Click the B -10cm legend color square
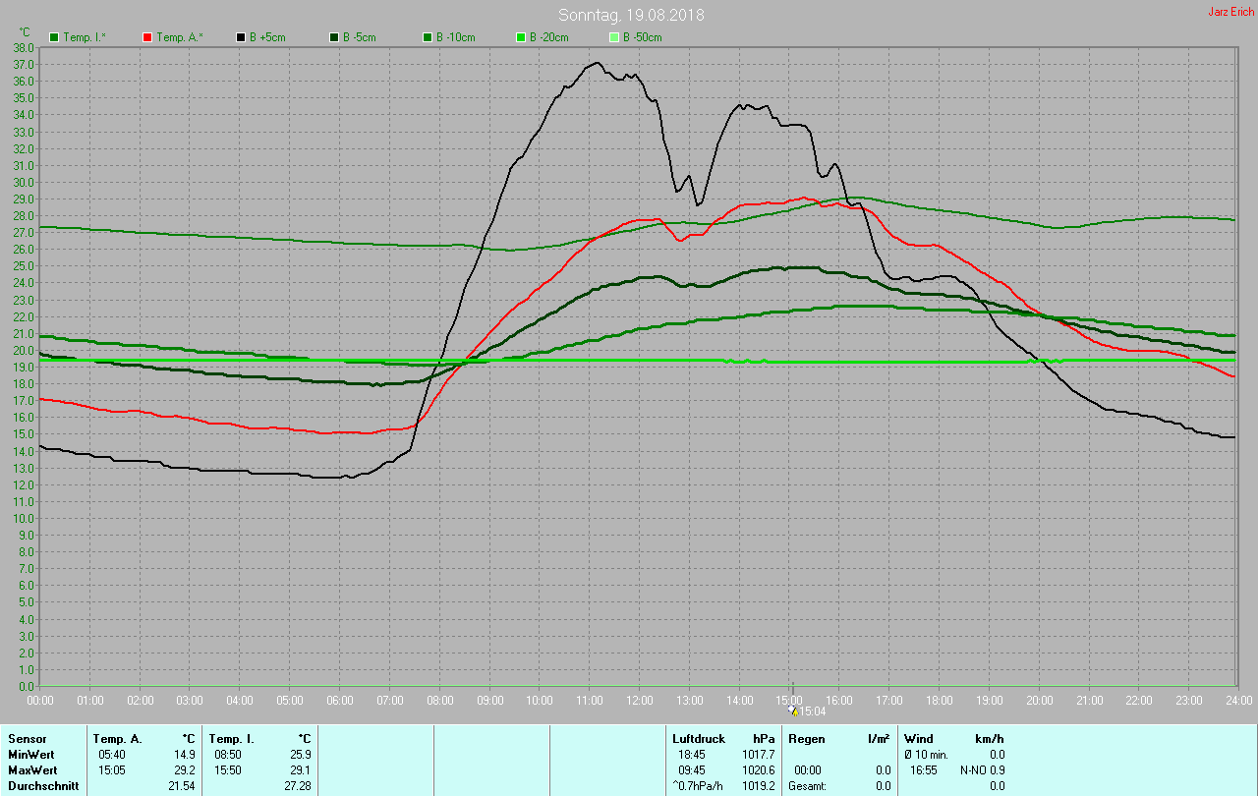This screenshot has height=796, width=1258. (428, 36)
